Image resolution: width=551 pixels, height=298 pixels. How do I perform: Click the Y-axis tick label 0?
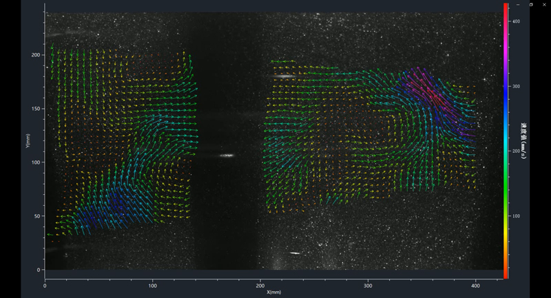click(39, 270)
